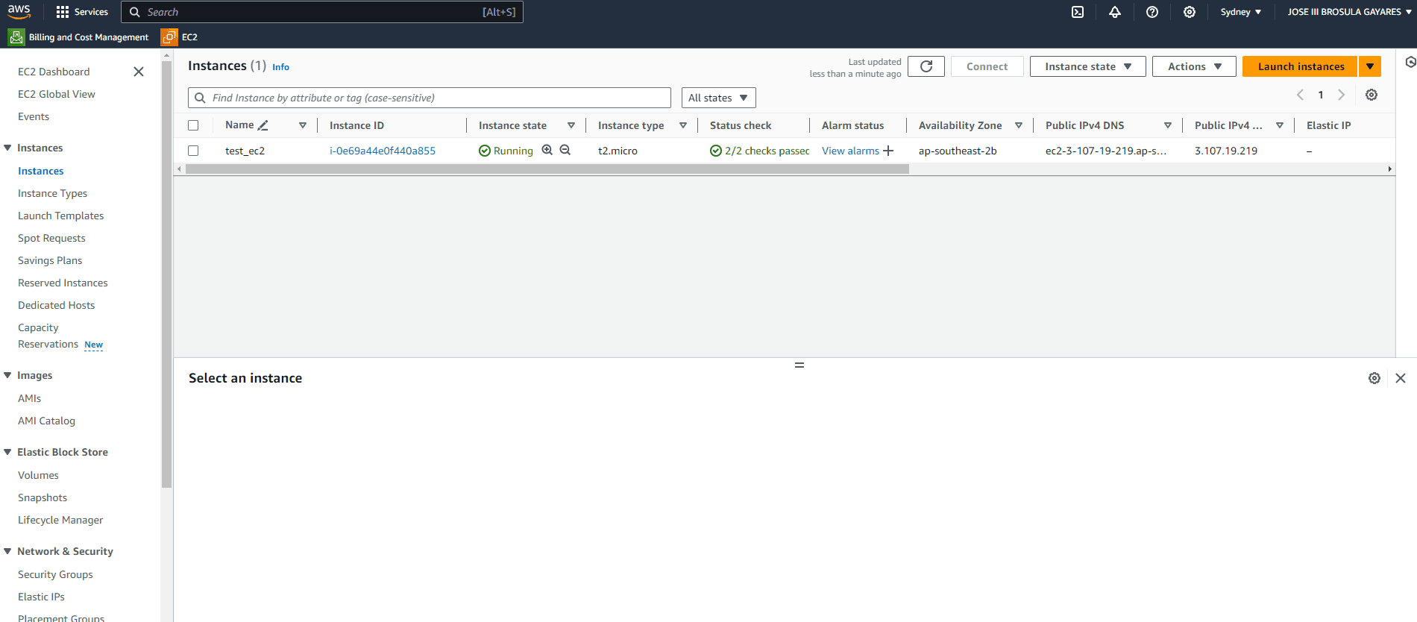1417x622 pixels.
Task: Check the test_ec2 instance checkbox
Action: [193, 151]
